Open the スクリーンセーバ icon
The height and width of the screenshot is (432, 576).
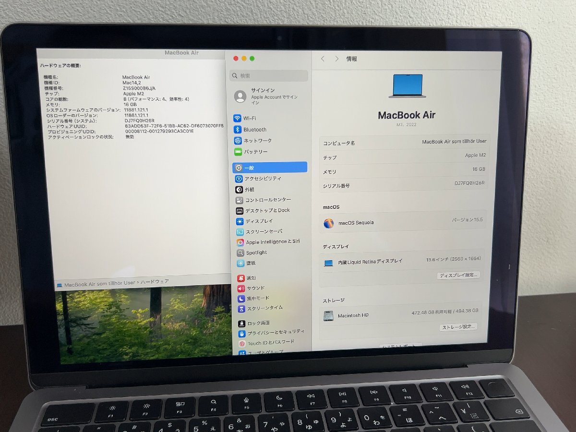coord(240,232)
